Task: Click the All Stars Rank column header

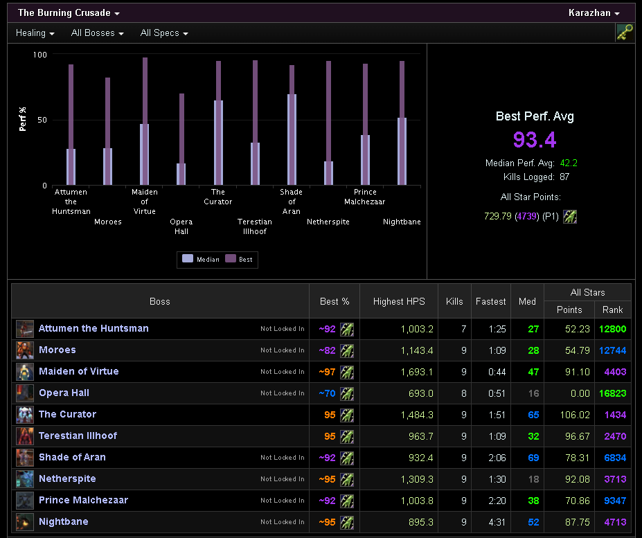Action: 612,310
